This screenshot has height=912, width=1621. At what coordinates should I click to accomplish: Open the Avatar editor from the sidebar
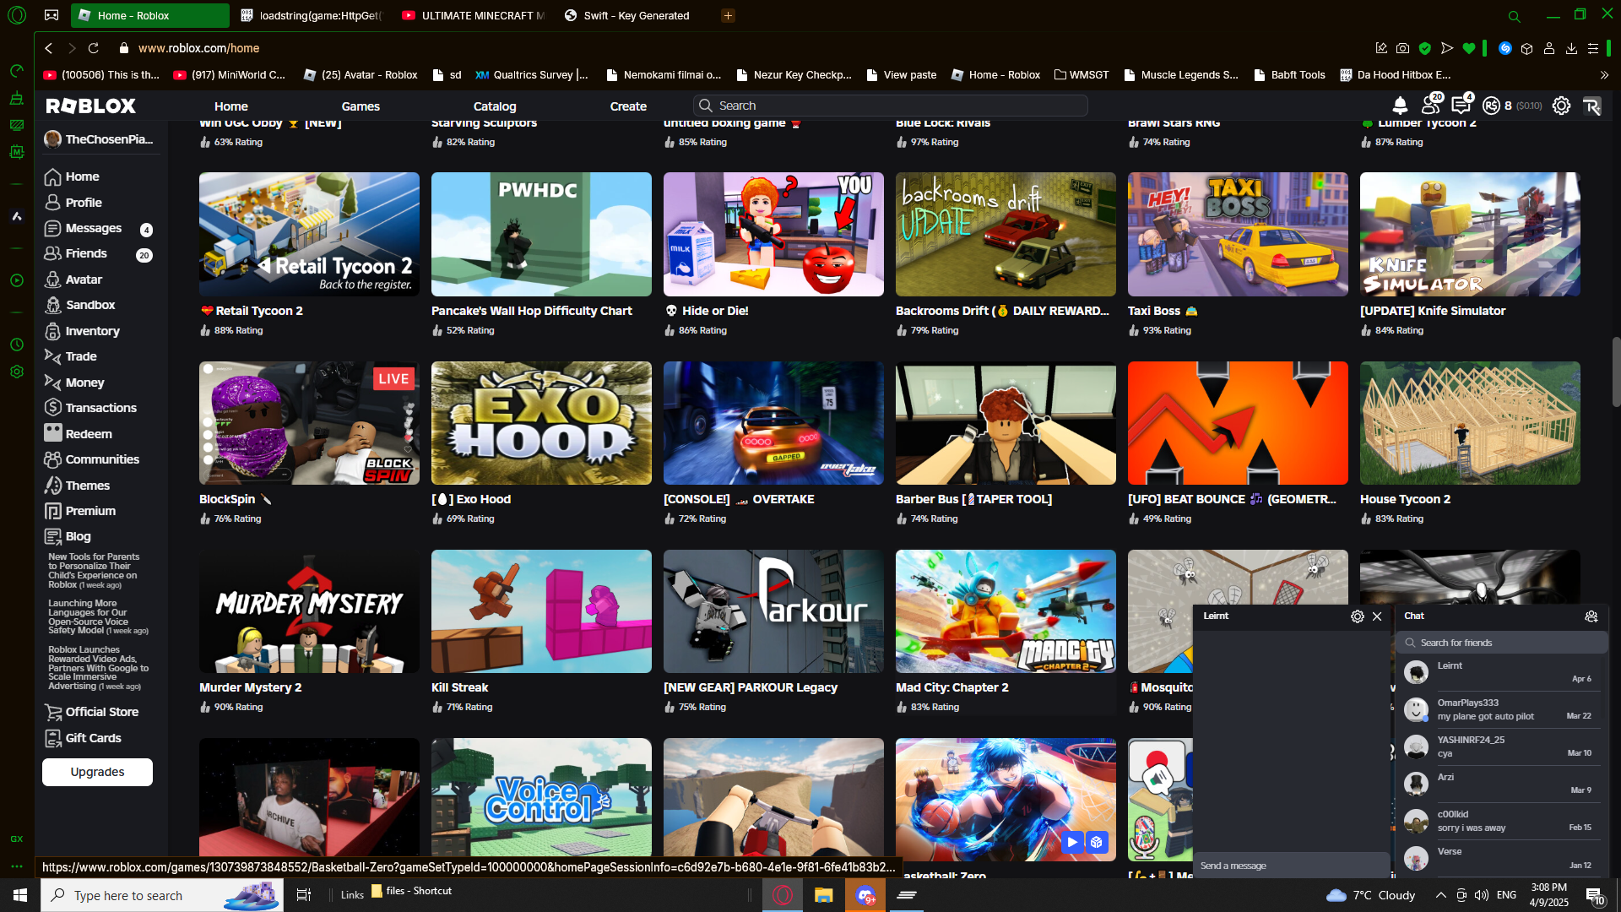73,280
